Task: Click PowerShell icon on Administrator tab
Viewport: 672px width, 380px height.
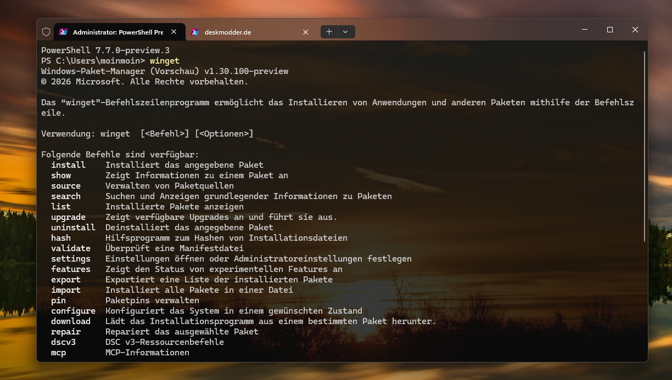Action: pyautogui.click(x=63, y=32)
